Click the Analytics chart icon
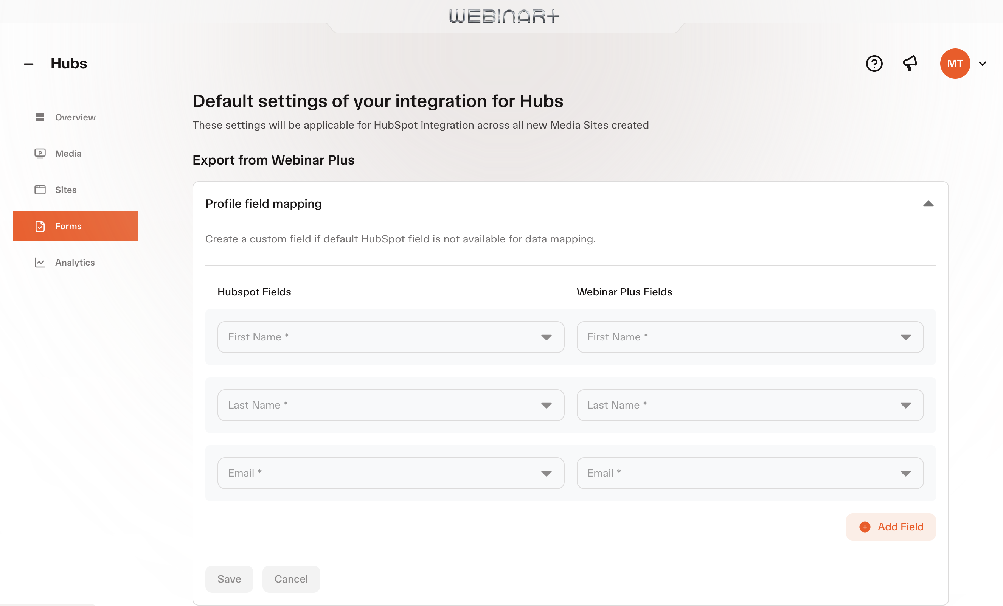 tap(40, 262)
